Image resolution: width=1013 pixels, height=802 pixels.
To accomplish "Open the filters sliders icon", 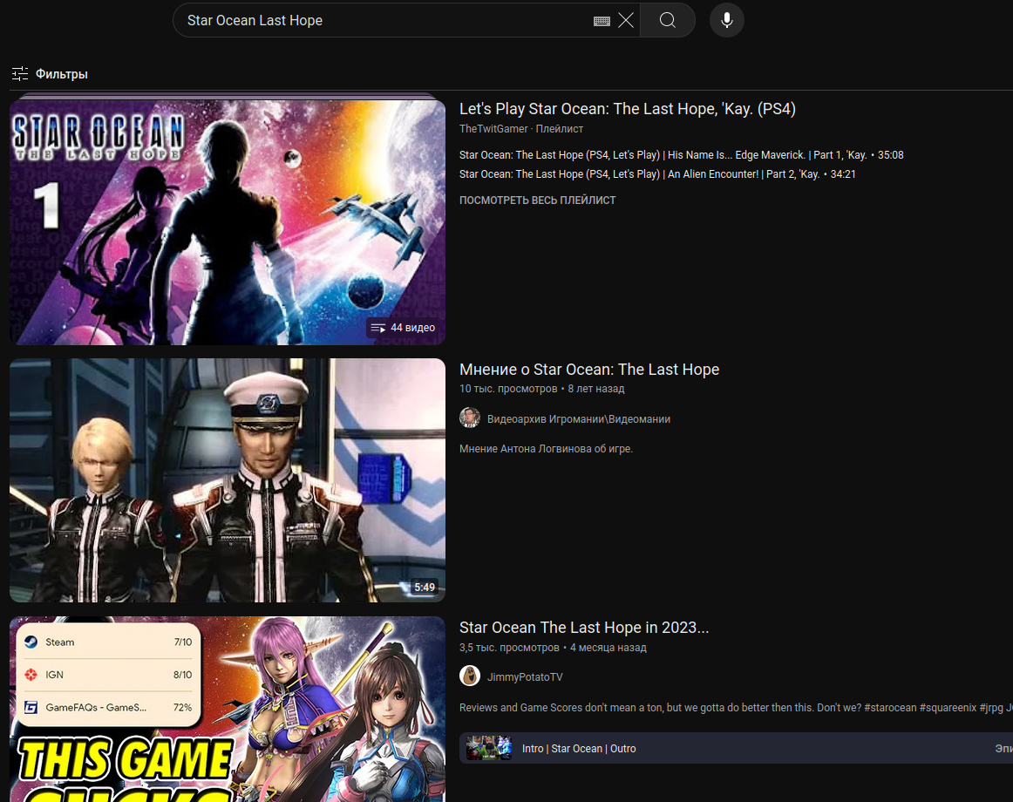I will [x=20, y=74].
